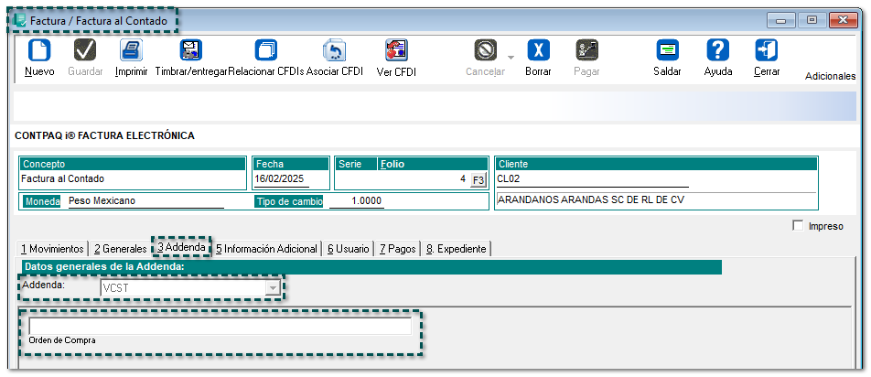The width and height of the screenshot is (871, 377).
Task: Click the Fecha field 16/02/2025
Action: click(283, 179)
